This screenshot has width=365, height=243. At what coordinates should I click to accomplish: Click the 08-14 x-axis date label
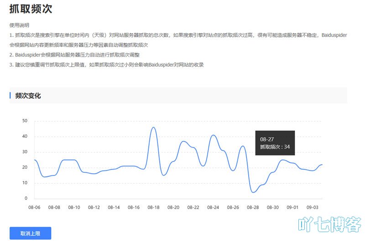(x=114, y=207)
